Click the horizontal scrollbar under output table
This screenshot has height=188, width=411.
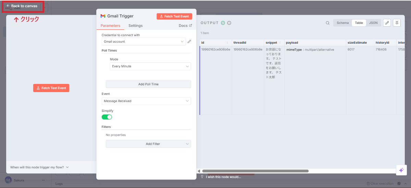(x=255, y=171)
